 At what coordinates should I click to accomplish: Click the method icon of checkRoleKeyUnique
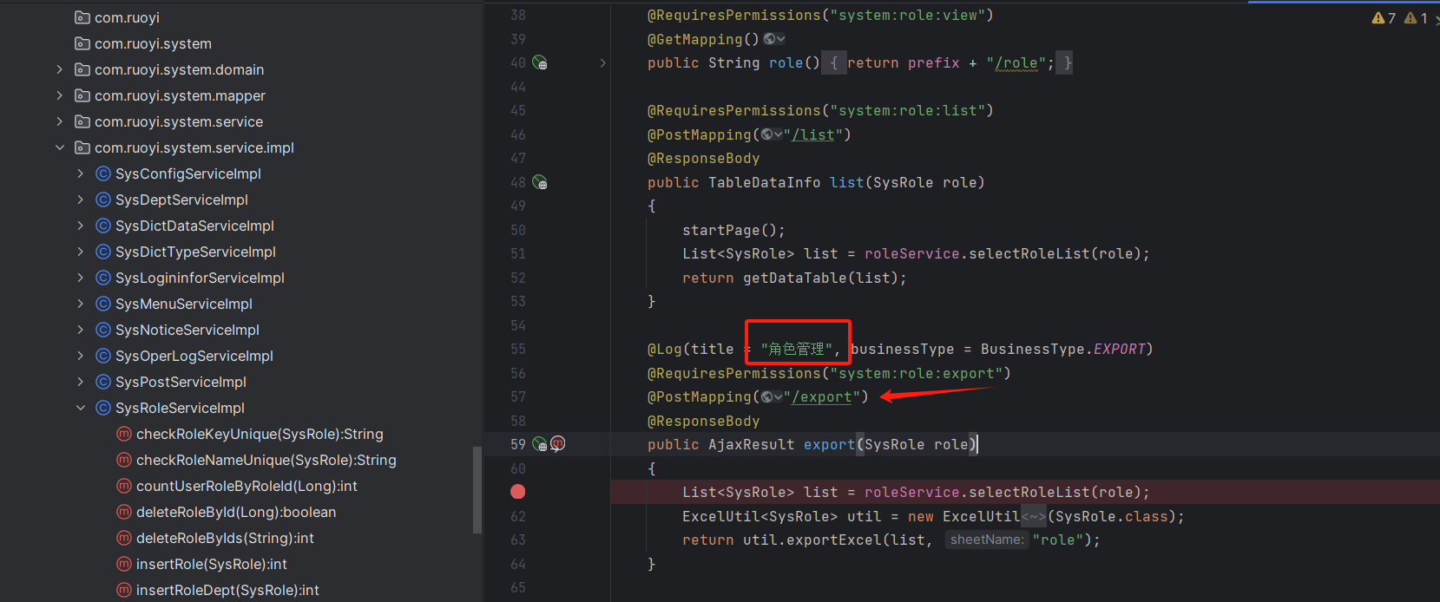(124, 434)
